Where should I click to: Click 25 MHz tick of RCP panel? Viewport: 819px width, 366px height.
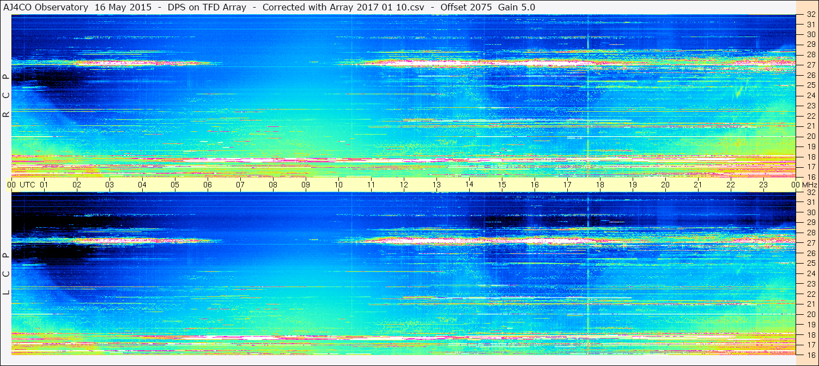[811, 85]
